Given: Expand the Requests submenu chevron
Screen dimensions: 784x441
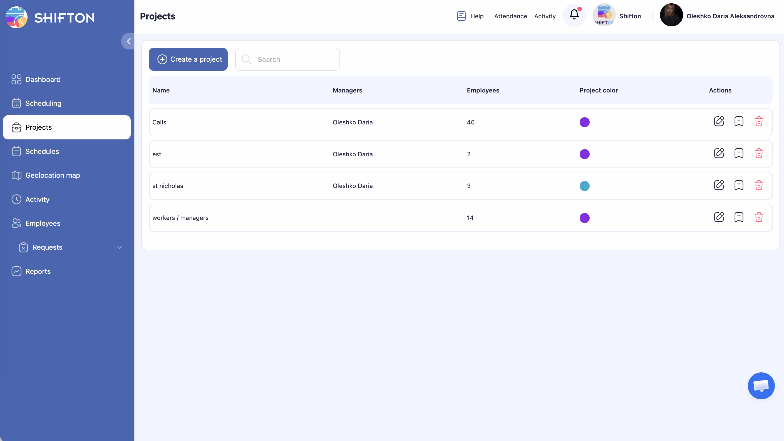Looking at the screenshot, I should pyautogui.click(x=120, y=247).
